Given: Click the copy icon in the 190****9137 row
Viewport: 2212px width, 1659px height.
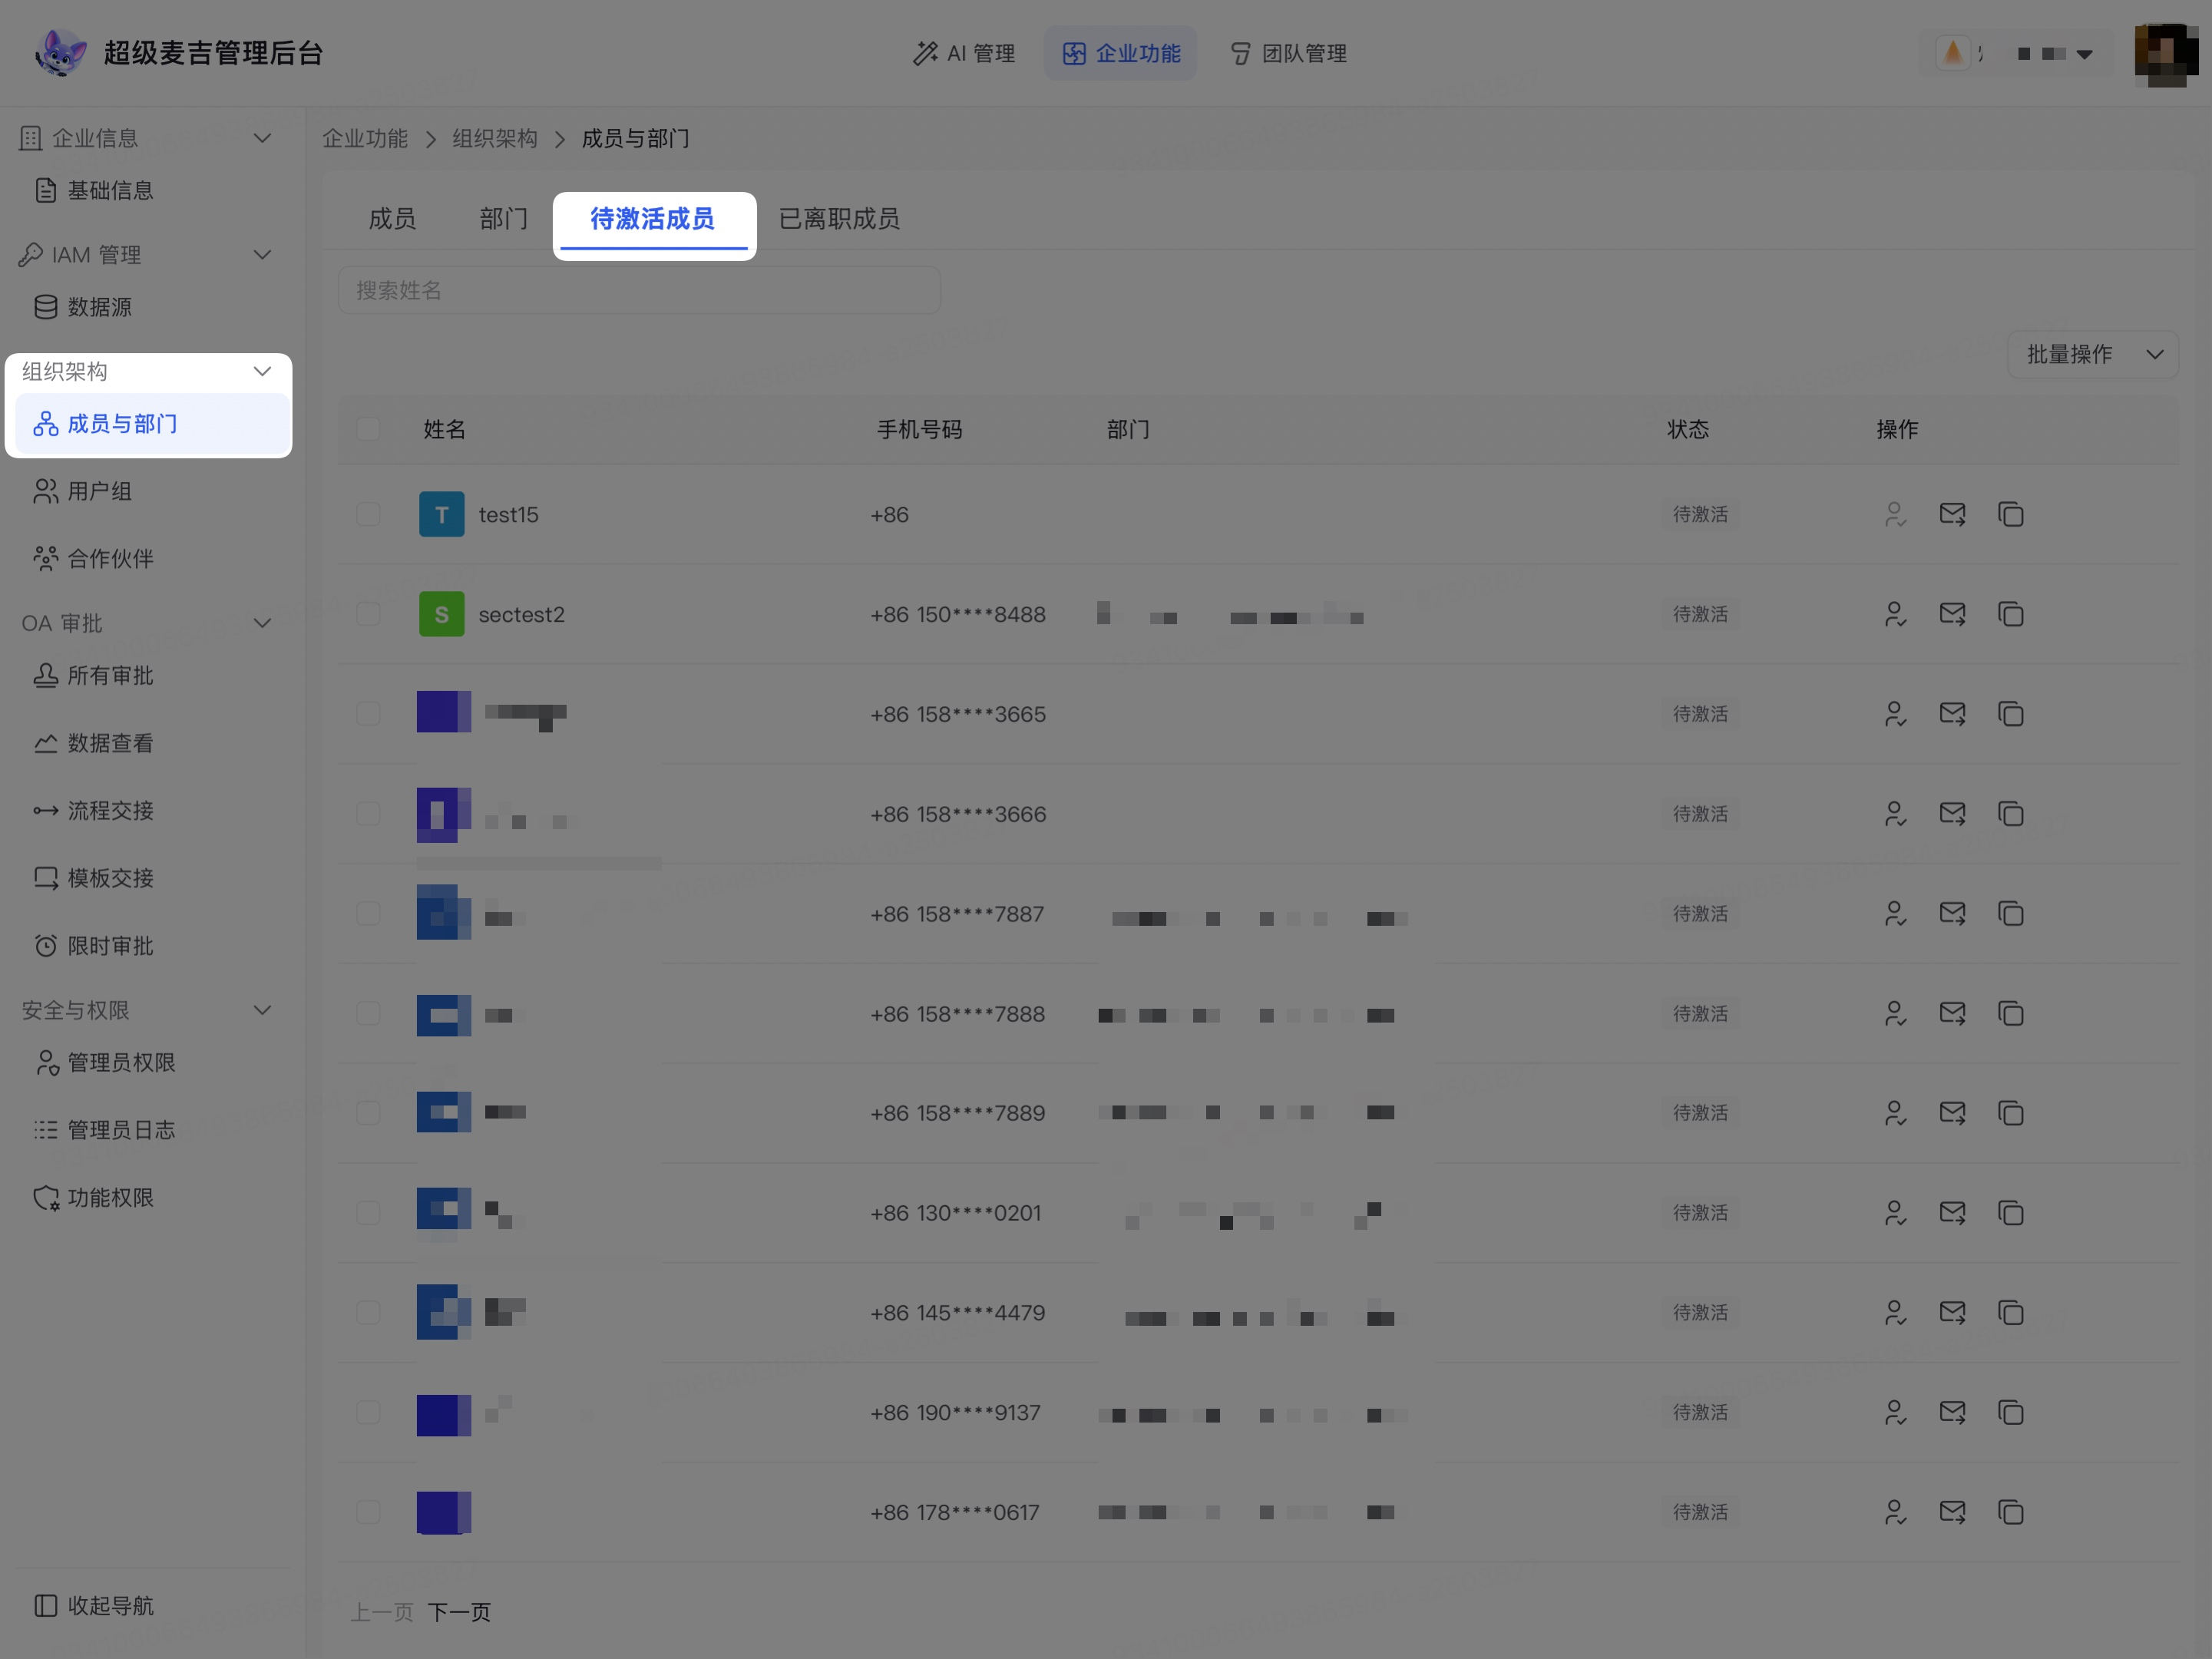Looking at the screenshot, I should [x=2010, y=1412].
